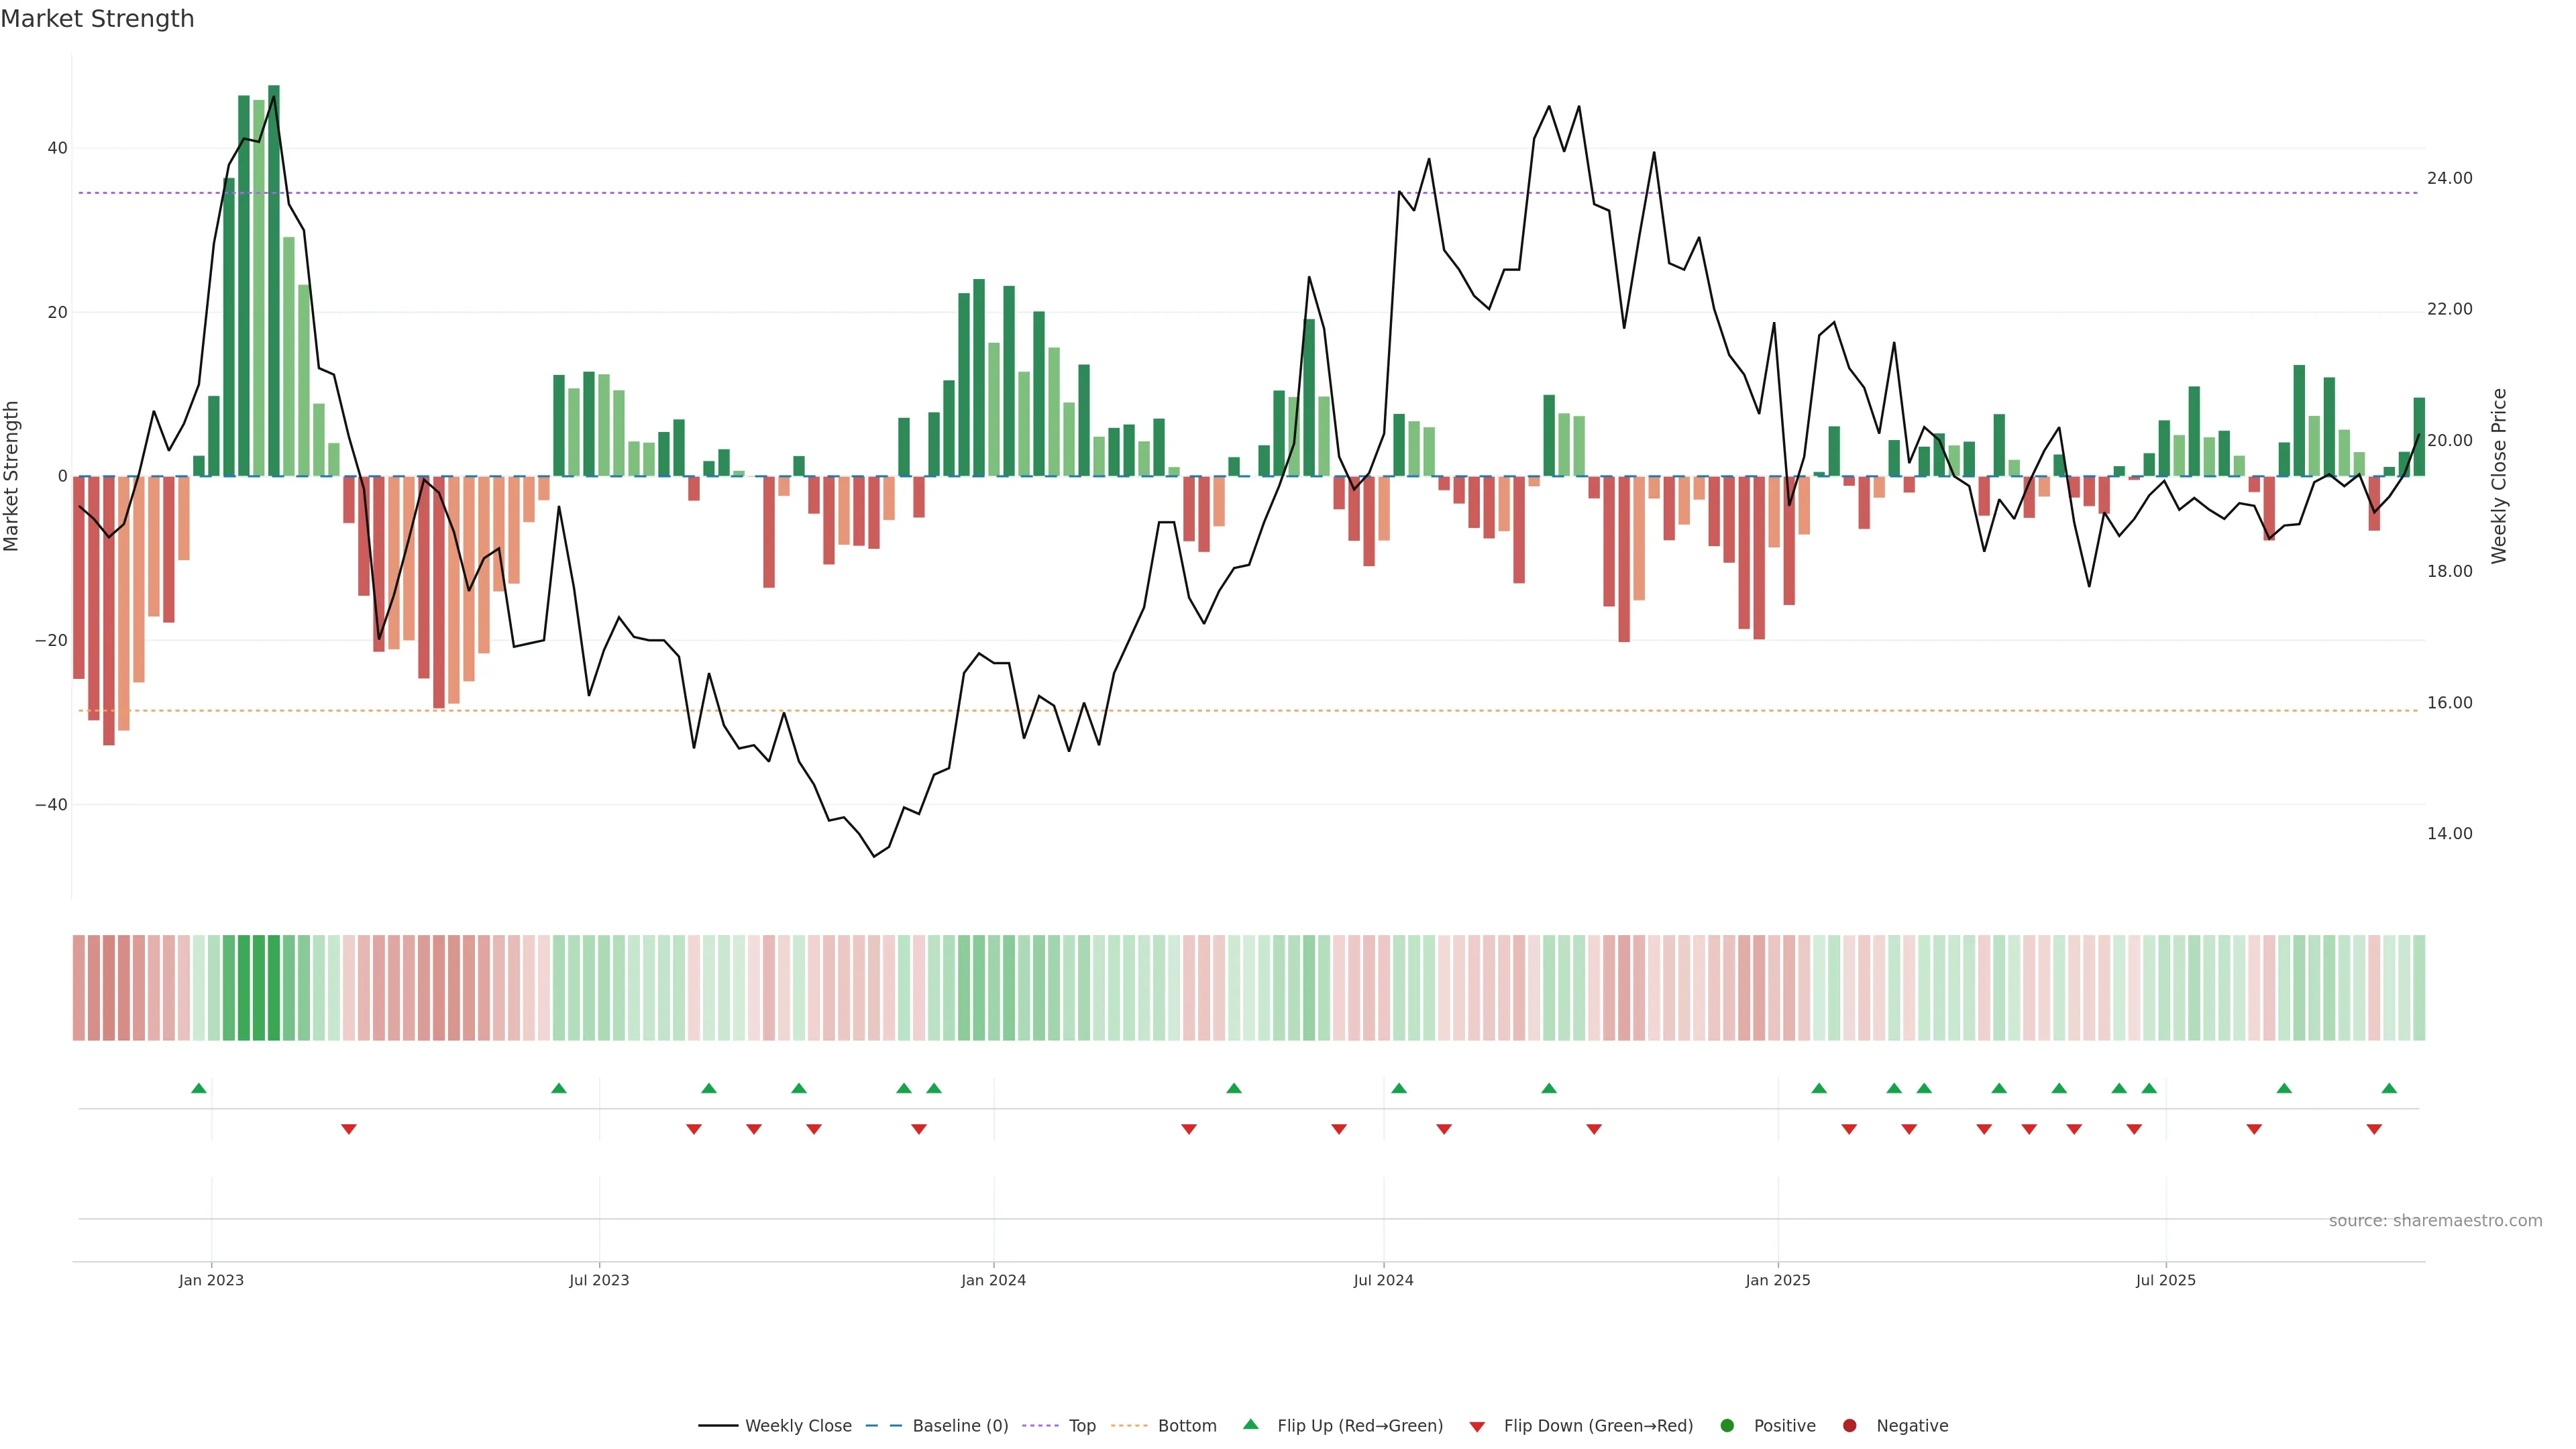Click the green Positive legend dot
This screenshot has width=2576, height=1449.
(x=1727, y=1426)
